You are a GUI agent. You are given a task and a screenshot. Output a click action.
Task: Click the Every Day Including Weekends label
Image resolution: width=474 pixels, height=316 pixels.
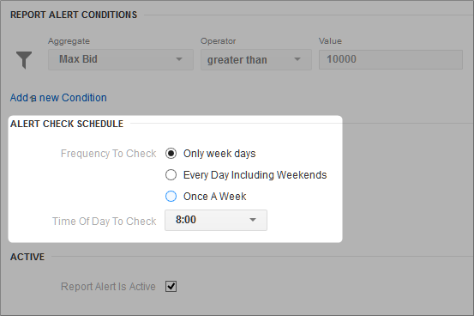point(255,175)
